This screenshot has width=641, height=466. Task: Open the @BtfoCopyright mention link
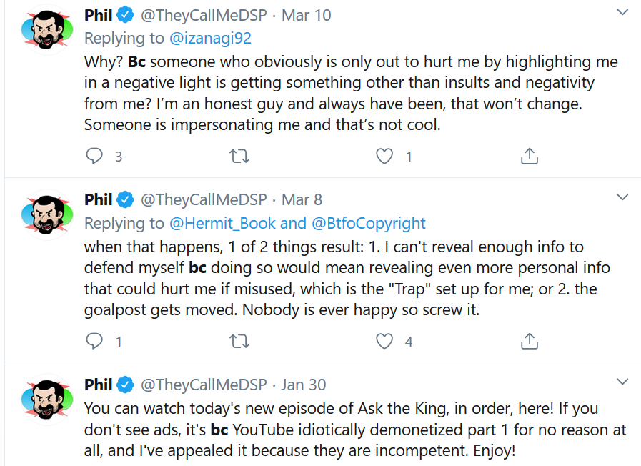tap(368, 223)
